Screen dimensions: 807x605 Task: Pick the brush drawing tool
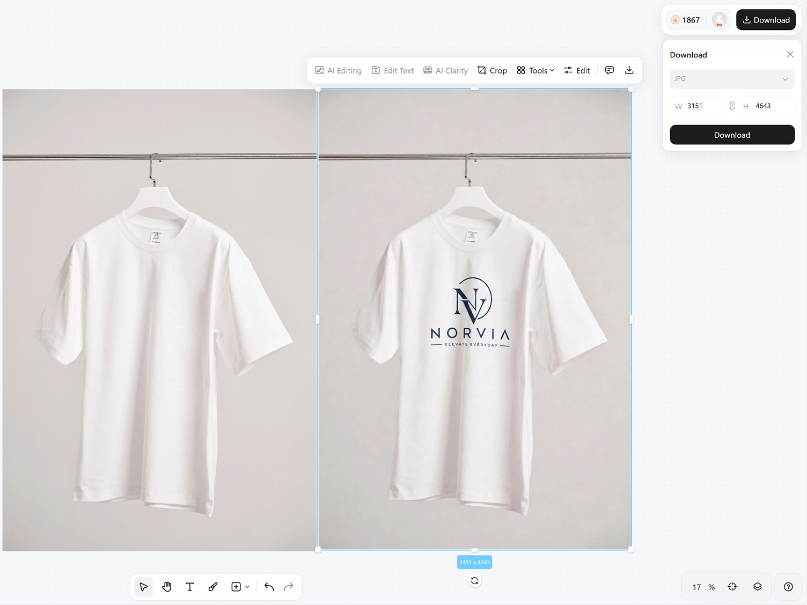213,587
